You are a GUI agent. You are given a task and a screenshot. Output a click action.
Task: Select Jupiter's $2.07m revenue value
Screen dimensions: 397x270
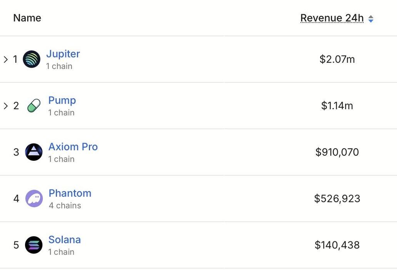337,59
